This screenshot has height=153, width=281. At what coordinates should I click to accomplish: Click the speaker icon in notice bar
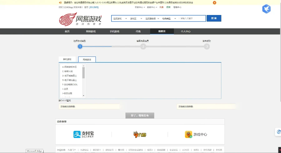(60, 2)
